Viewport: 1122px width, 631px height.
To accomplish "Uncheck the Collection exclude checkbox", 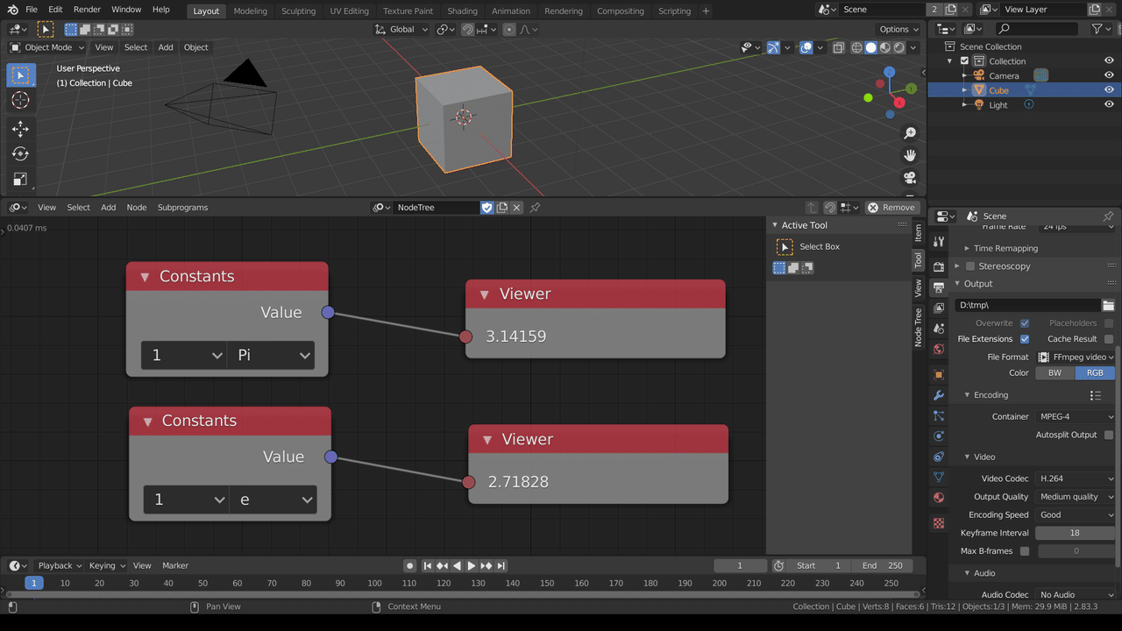I will coord(965,61).
